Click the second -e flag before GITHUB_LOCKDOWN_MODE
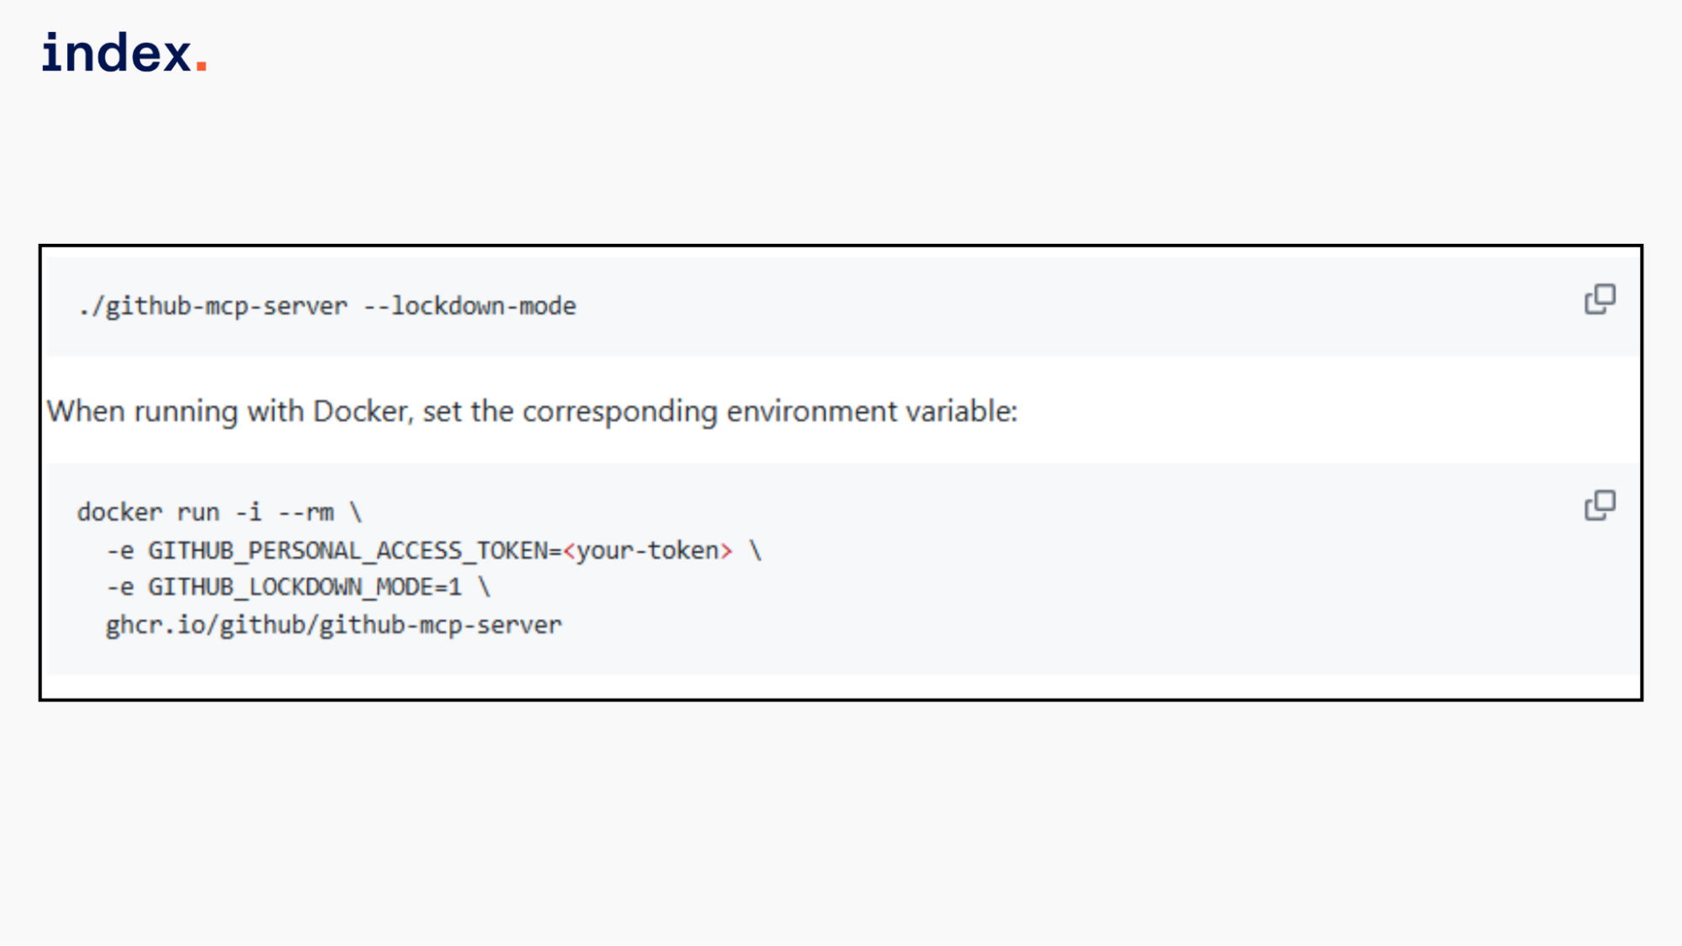Image resolution: width=1682 pixels, height=946 pixels. [x=120, y=587]
